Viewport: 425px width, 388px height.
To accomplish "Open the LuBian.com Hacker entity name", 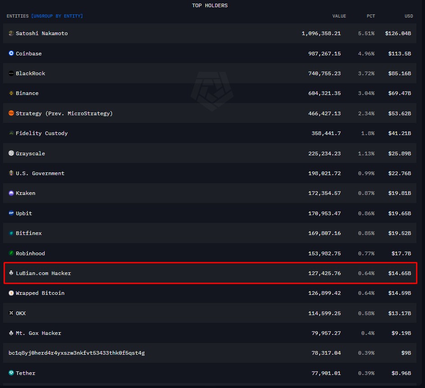I will tap(43, 273).
